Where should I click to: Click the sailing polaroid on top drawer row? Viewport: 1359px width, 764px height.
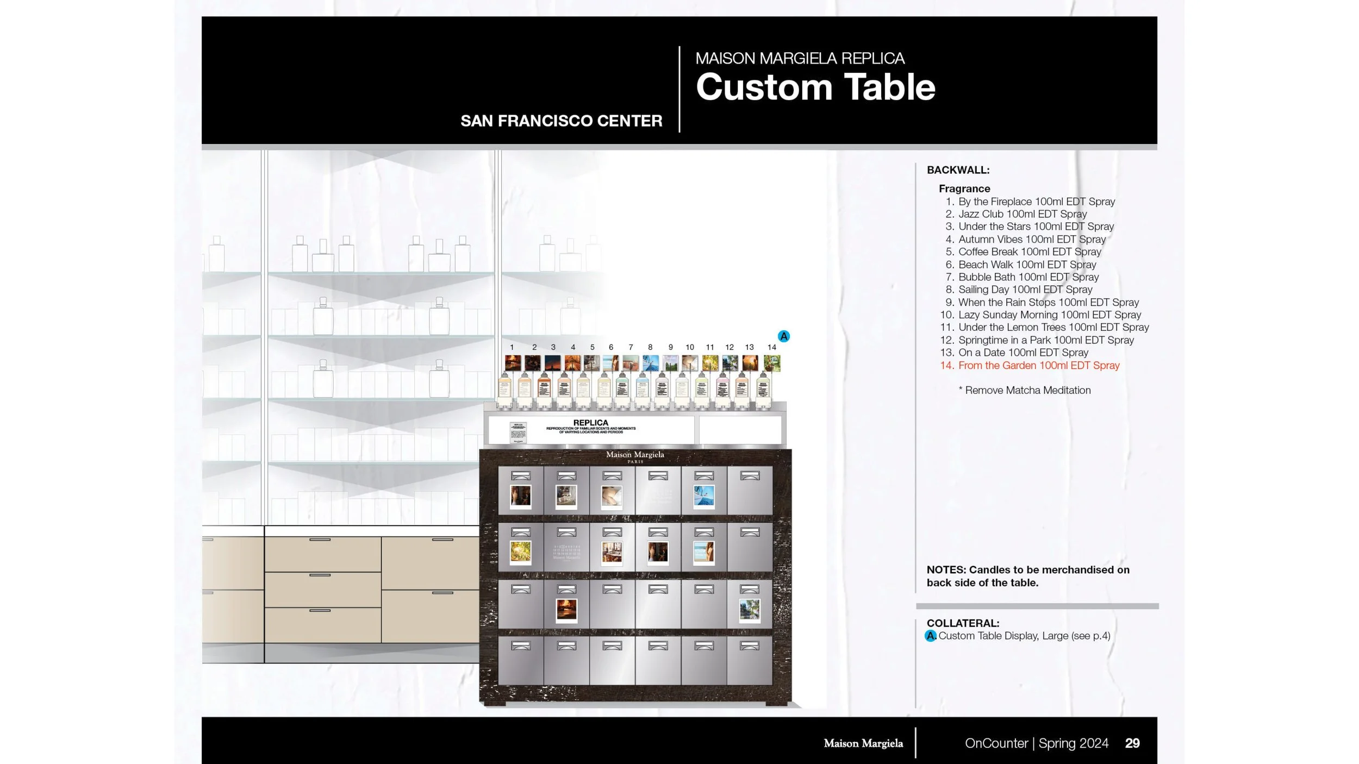[x=704, y=497]
